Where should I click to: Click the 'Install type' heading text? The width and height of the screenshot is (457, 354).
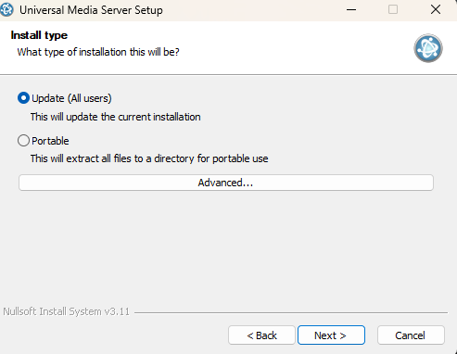tap(39, 35)
